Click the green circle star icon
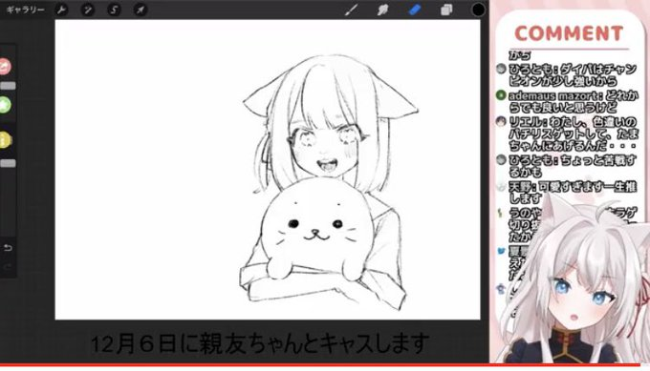This screenshot has height=371, width=650. 5,105
